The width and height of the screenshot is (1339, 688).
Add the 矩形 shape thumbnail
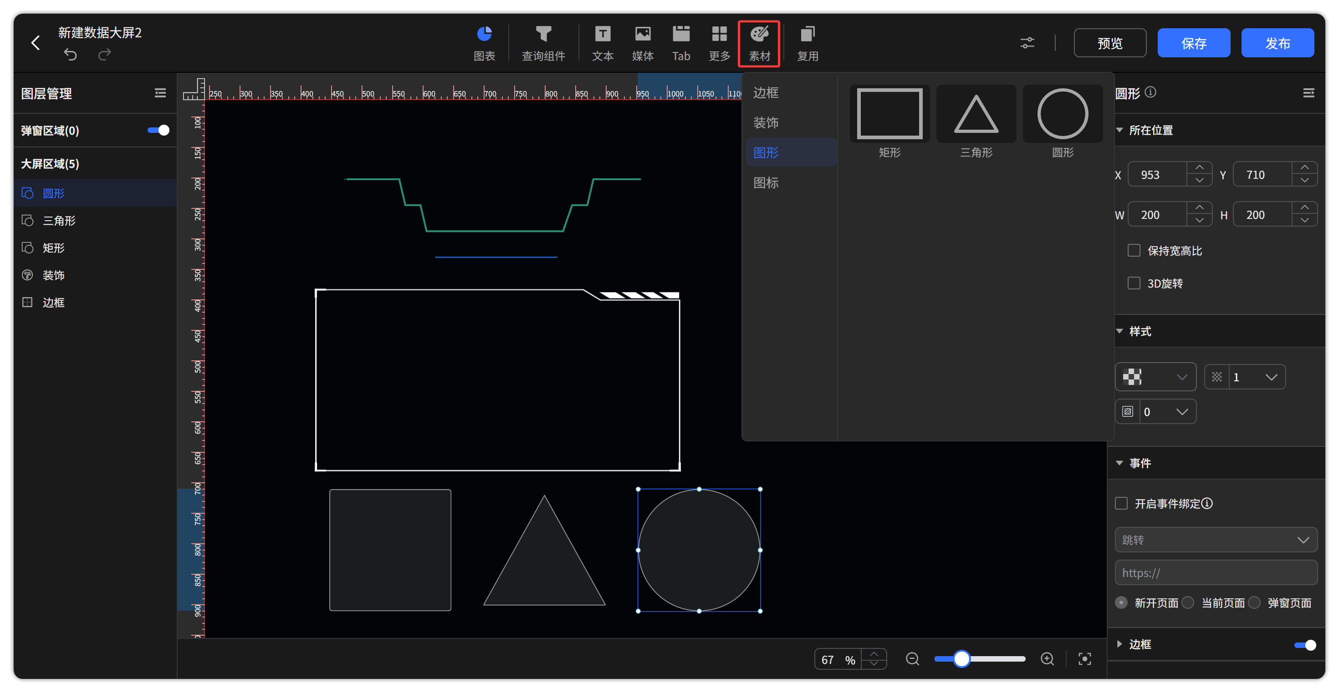coord(889,114)
